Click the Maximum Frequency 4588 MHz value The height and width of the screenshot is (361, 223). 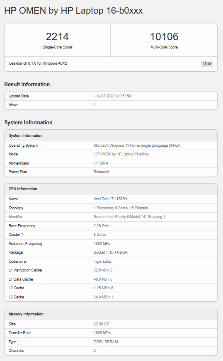click(102, 244)
